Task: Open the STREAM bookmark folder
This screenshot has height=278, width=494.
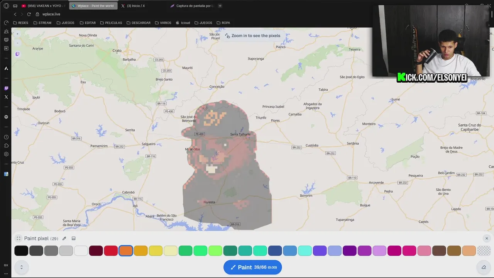Action: point(42,23)
